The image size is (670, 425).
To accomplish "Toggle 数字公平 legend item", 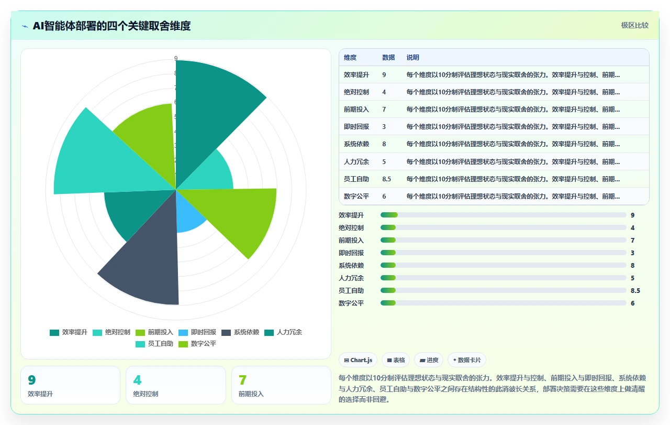I will (197, 344).
